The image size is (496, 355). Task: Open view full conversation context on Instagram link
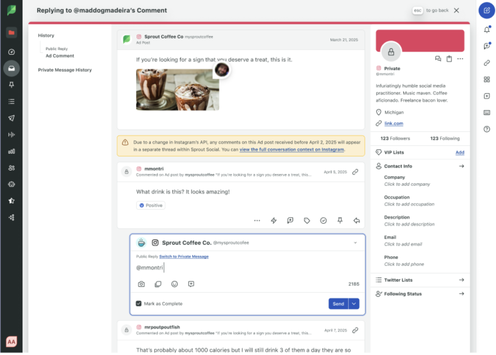tap(292, 149)
